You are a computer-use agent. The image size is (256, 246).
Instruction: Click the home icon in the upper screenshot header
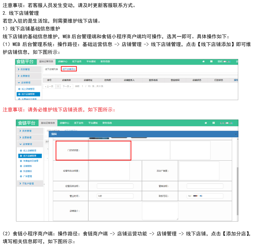[x=203, y=61]
